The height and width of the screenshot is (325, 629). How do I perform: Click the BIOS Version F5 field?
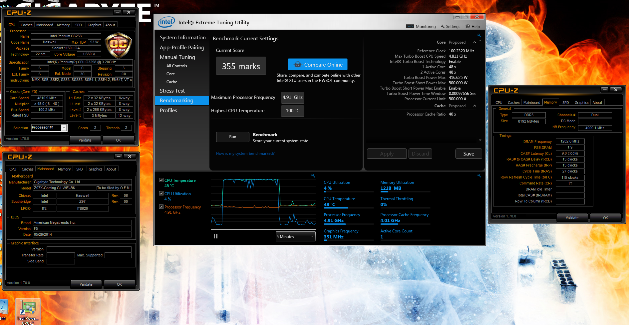[82, 229]
